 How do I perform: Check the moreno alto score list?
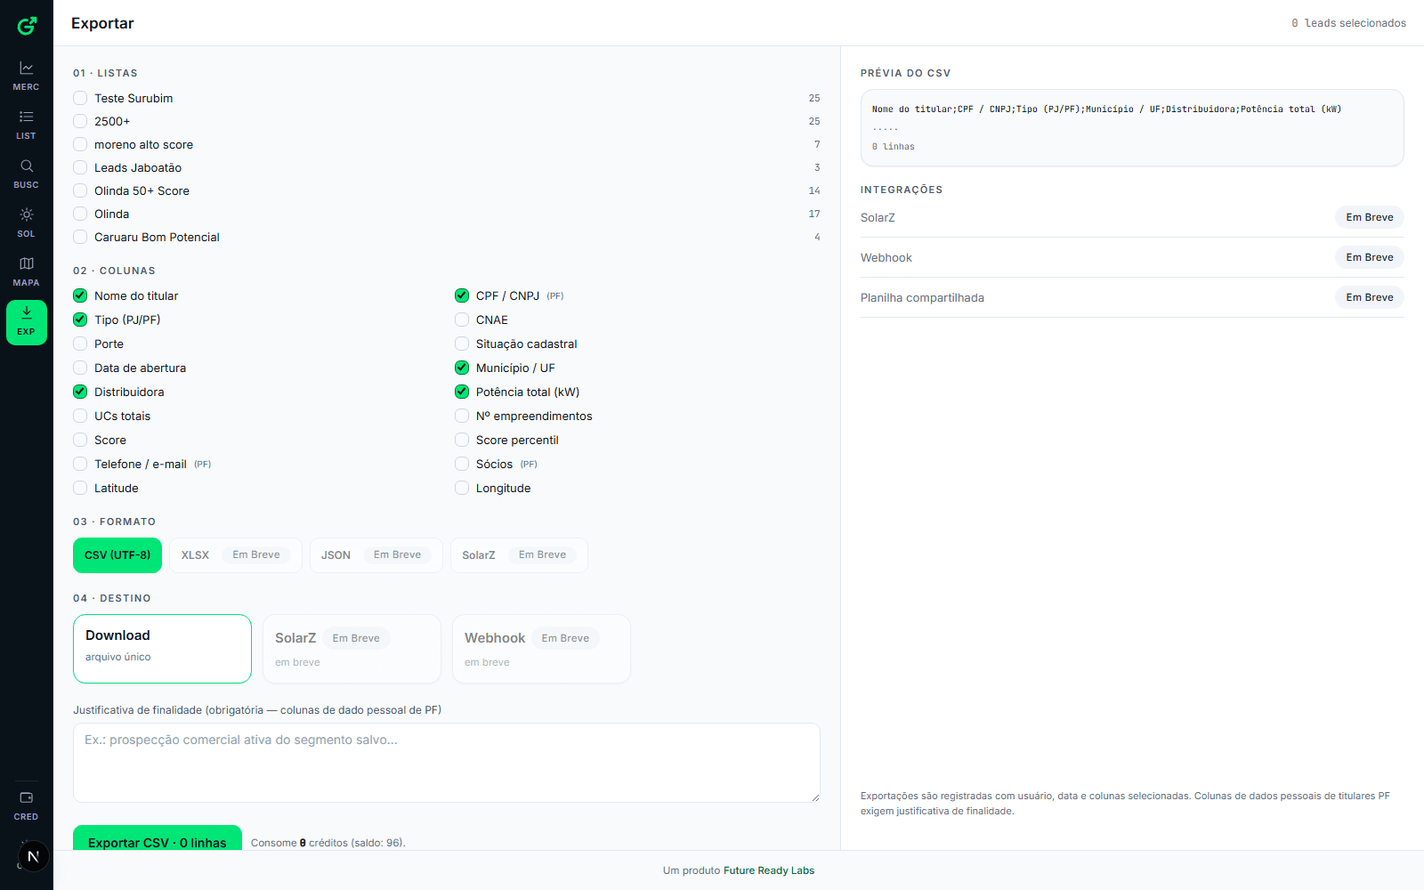80,144
